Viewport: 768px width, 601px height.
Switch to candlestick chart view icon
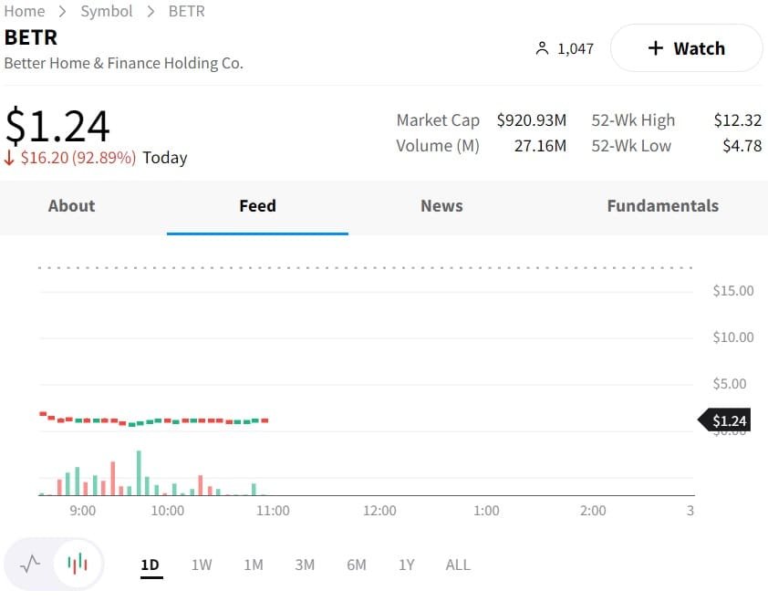pos(78,564)
